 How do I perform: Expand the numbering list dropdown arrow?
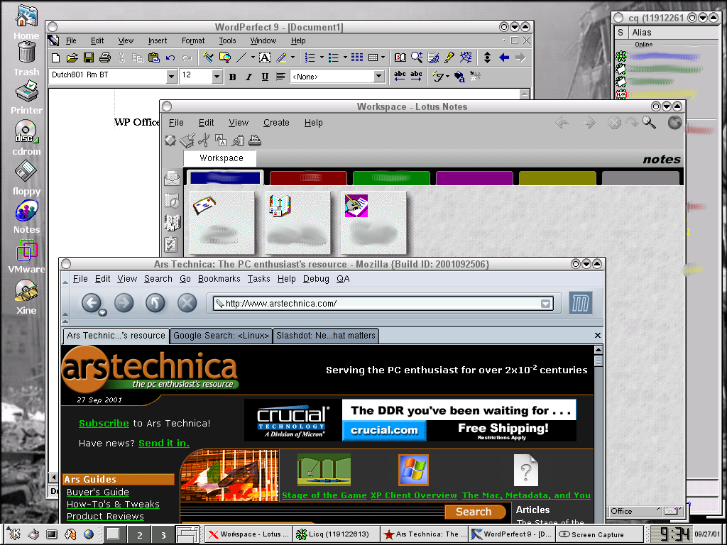pos(322,57)
